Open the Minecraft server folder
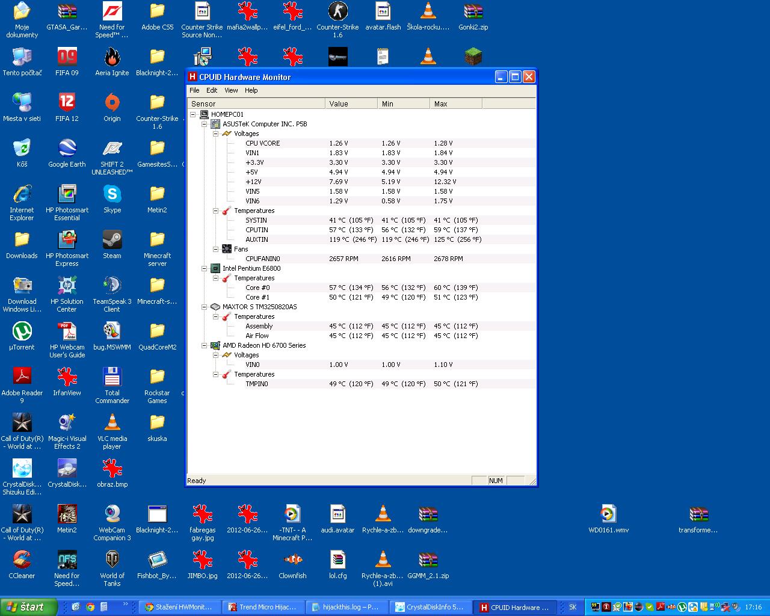770x616 pixels. click(x=157, y=249)
